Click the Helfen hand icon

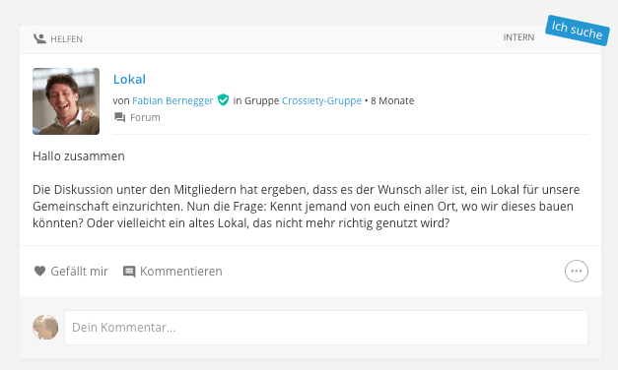click(x=39, y=38)
